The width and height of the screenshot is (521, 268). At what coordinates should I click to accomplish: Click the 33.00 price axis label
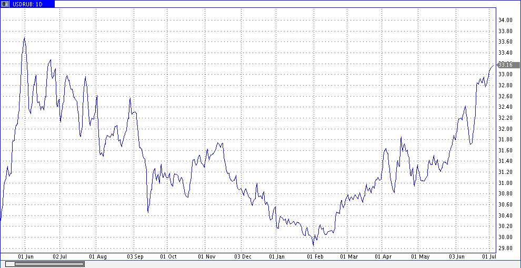[x=505, y=74]
